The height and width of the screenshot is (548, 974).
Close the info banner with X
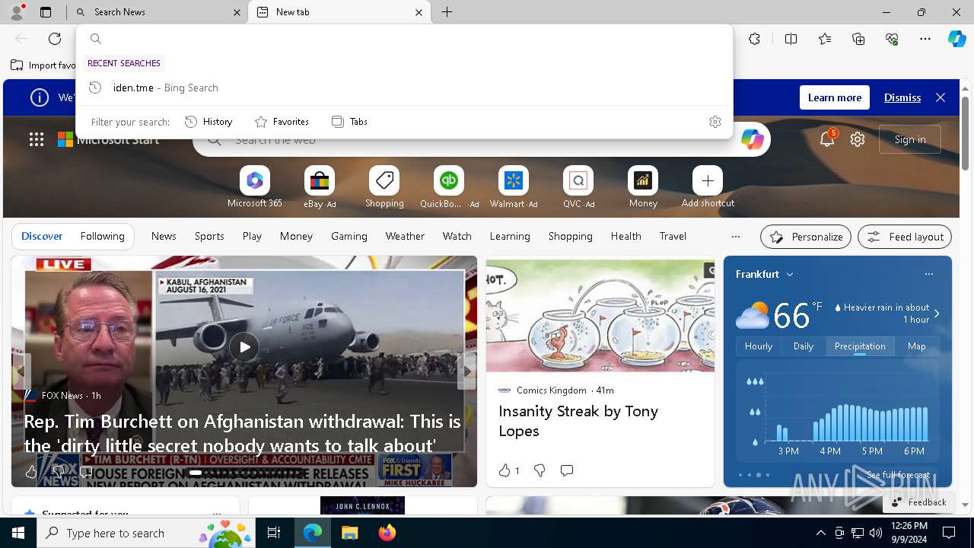(x=941, y=97)
